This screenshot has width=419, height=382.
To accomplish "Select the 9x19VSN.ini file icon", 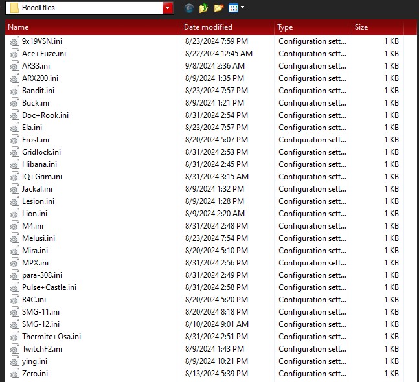I will pyautogui.click(x=15, y=41).
